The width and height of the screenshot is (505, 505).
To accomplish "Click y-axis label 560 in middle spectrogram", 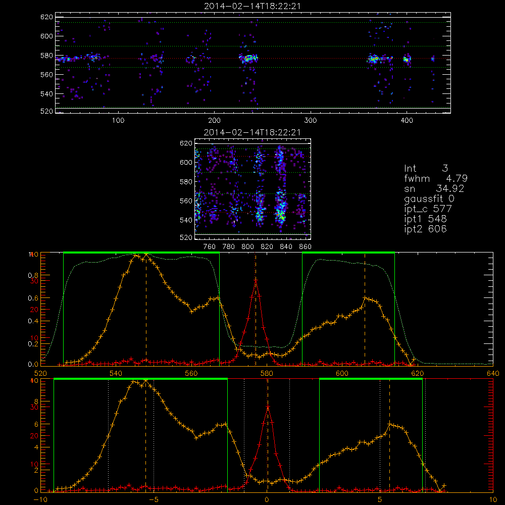I will tap(186, 201).
